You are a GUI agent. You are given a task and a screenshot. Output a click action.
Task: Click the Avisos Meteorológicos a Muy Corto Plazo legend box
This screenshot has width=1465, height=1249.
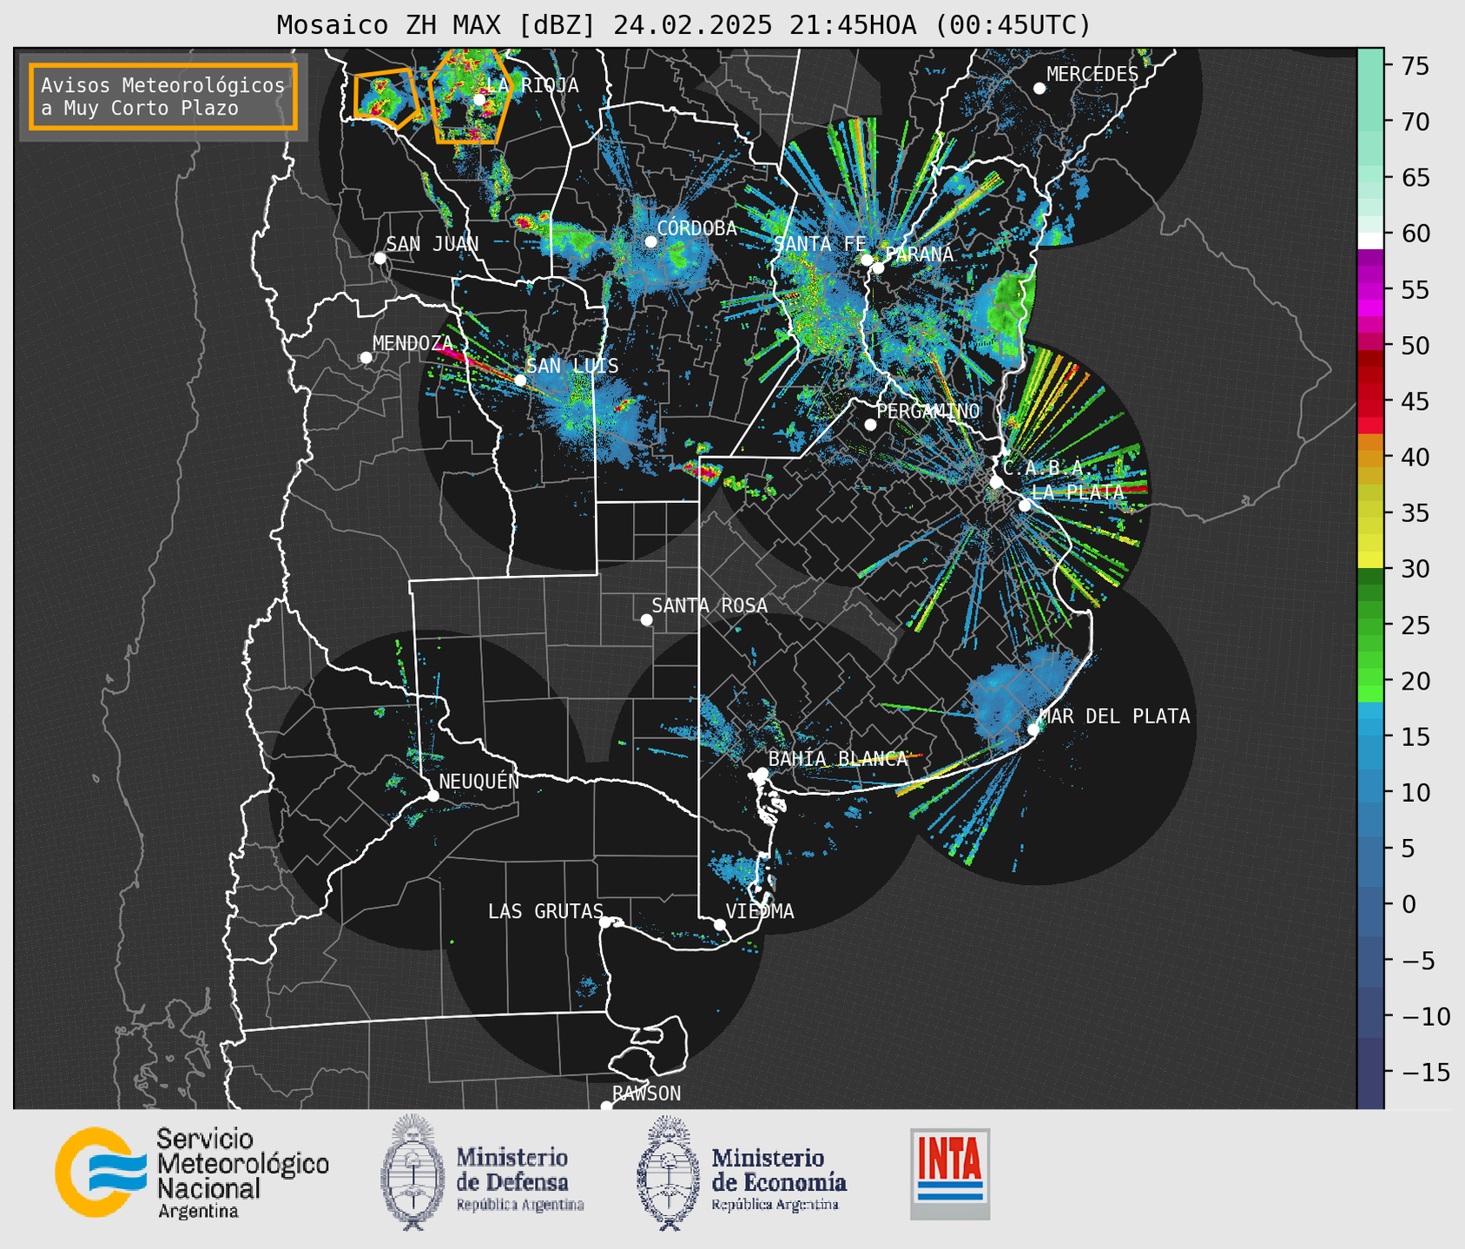(163, 96)
